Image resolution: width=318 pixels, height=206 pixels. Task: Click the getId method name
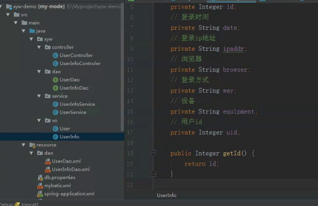tap(231, 153)
